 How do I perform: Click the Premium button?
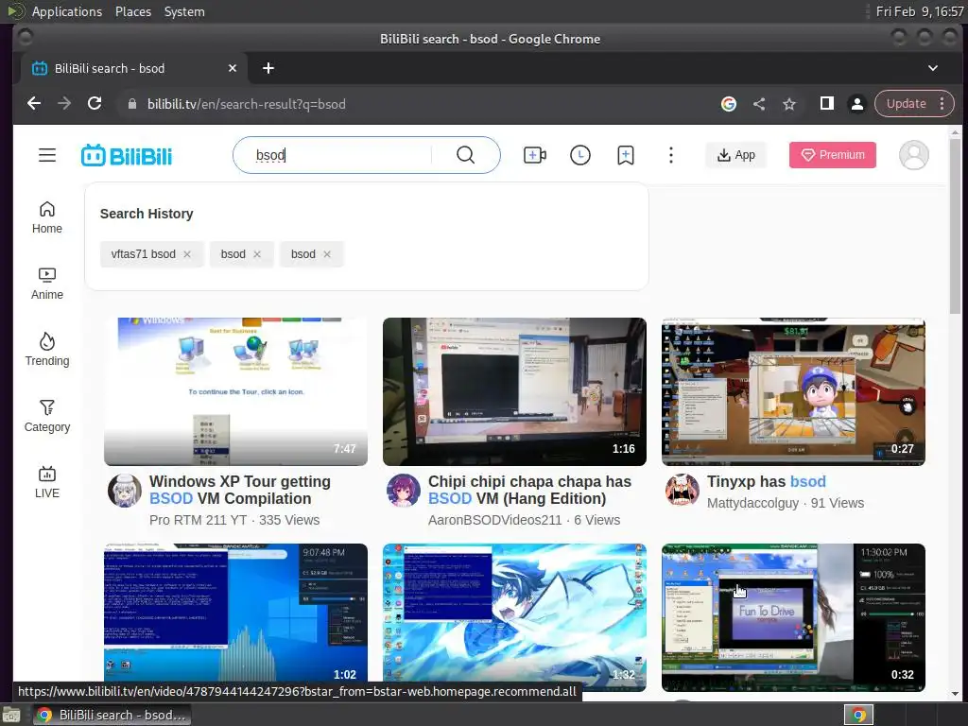pyautogui.click(x=832, y=155)
